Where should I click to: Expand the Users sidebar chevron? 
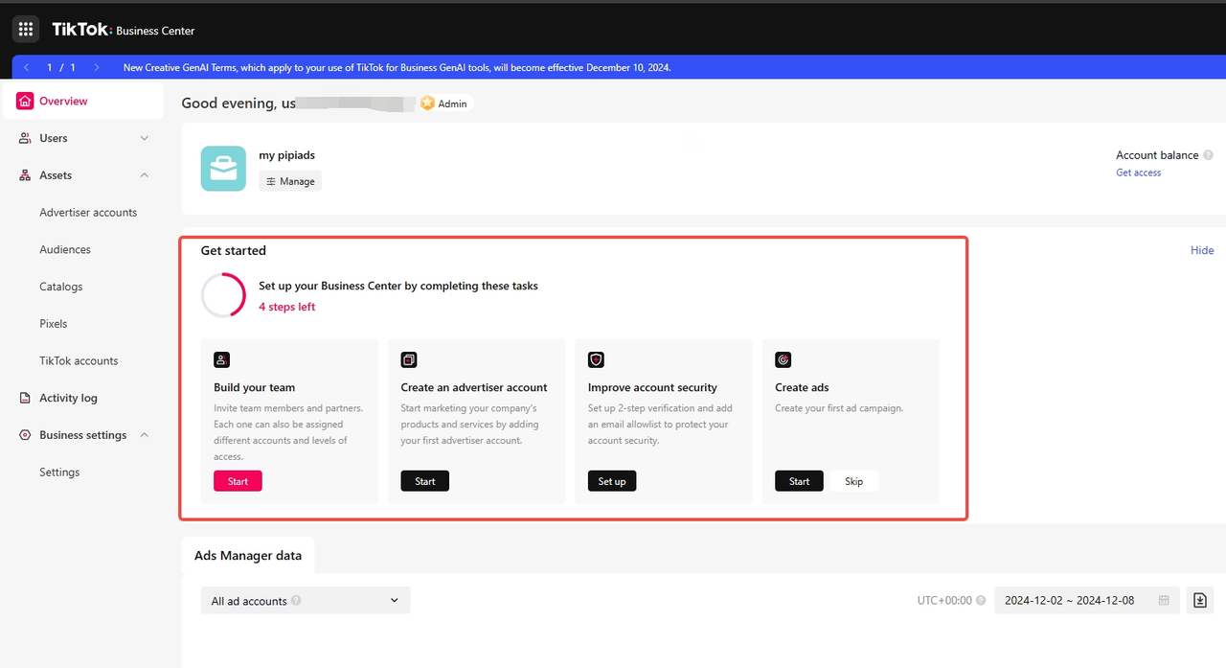(x=144, y=137)
